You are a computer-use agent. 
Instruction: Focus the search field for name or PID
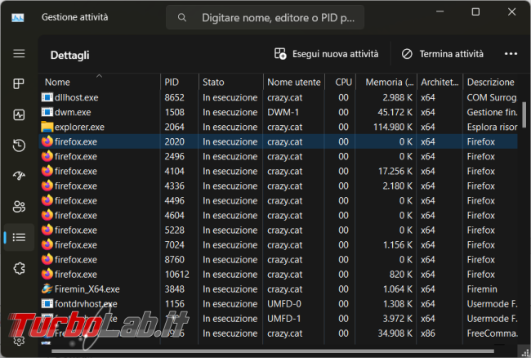pos(265,17)
